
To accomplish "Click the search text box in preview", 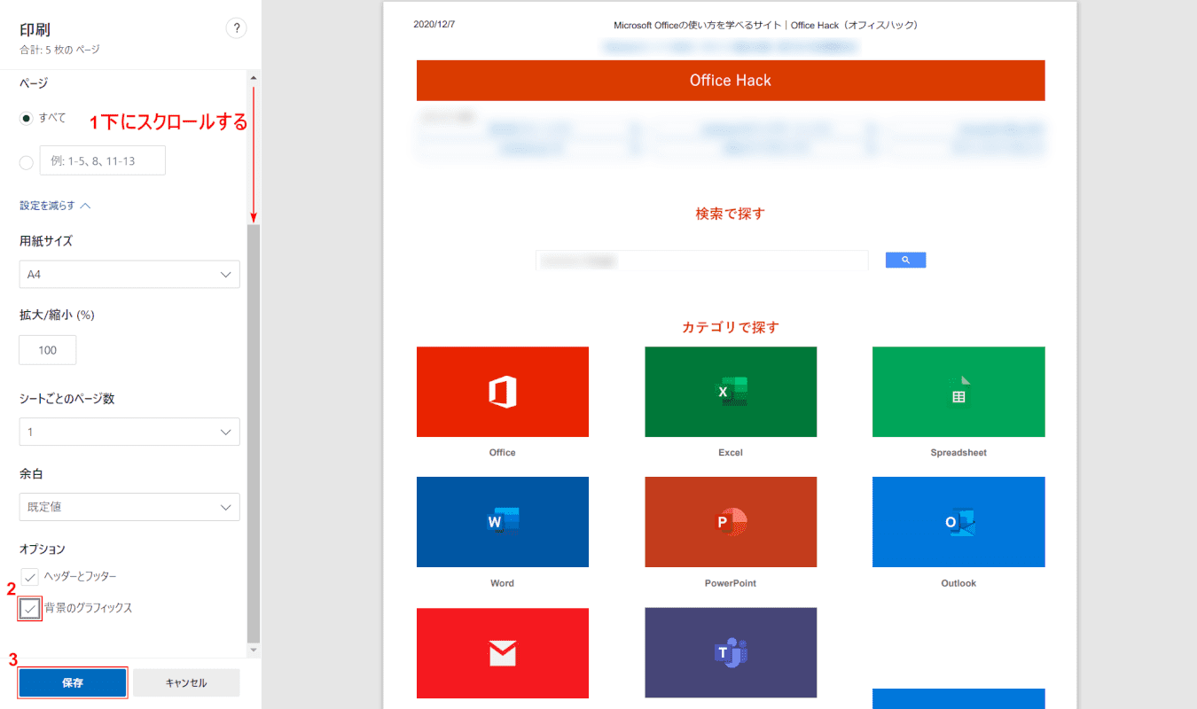I will pyautogui.click(x=702, y=261).
